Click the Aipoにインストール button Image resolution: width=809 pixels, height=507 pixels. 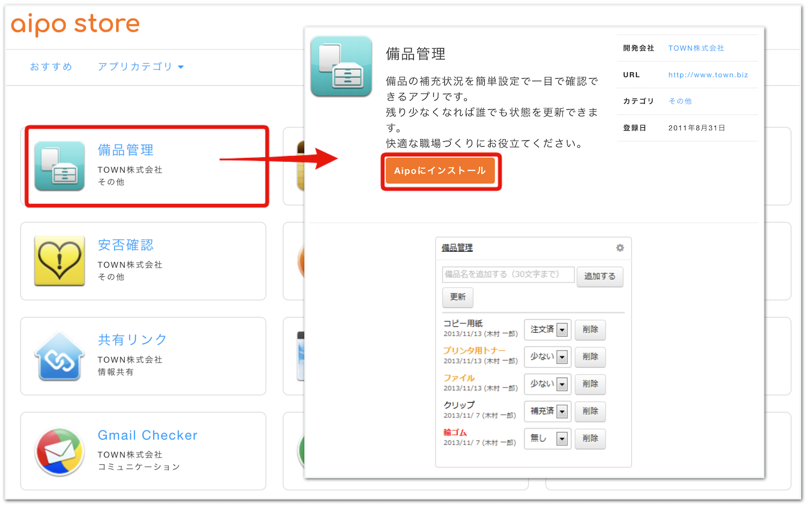pos(440,171)
